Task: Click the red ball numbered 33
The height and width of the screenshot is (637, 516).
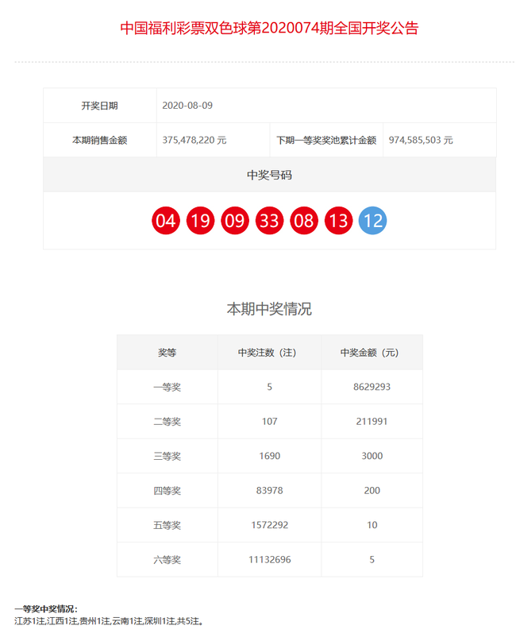Action: pyautogui.click(x=269, y=221)
